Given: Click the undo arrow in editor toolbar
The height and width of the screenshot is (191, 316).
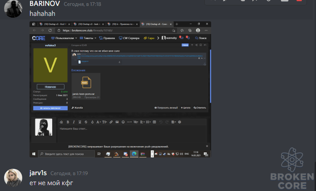Looking at the screenshot, I should 161,122.
